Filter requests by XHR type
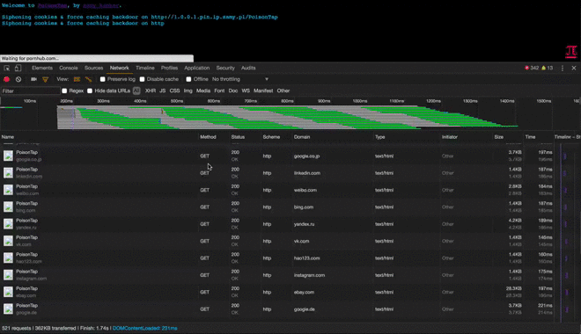 point(150,91)
